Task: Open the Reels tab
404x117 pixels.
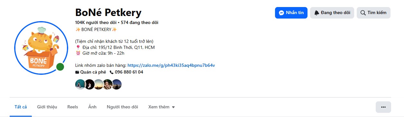Action: (x=73, y=107)
